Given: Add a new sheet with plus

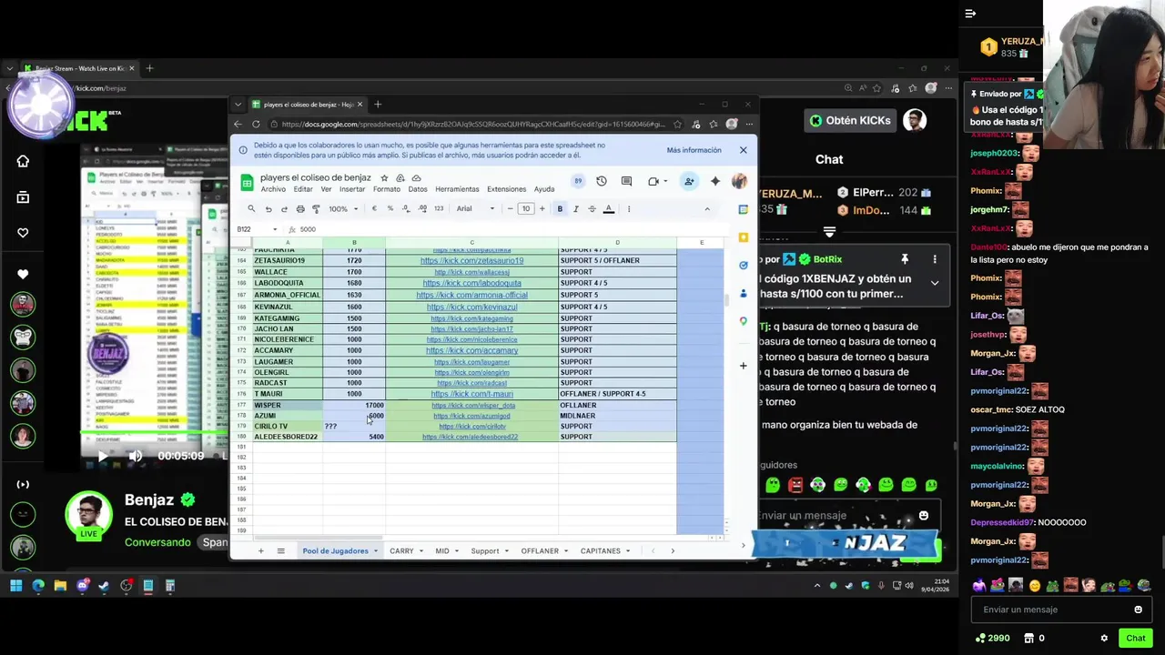Looking at the screenshot, I should pyautogui.click(x=260, y=550).
